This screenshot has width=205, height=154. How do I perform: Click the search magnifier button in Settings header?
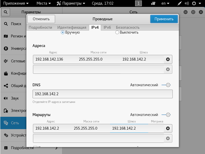tap(6, 12)
